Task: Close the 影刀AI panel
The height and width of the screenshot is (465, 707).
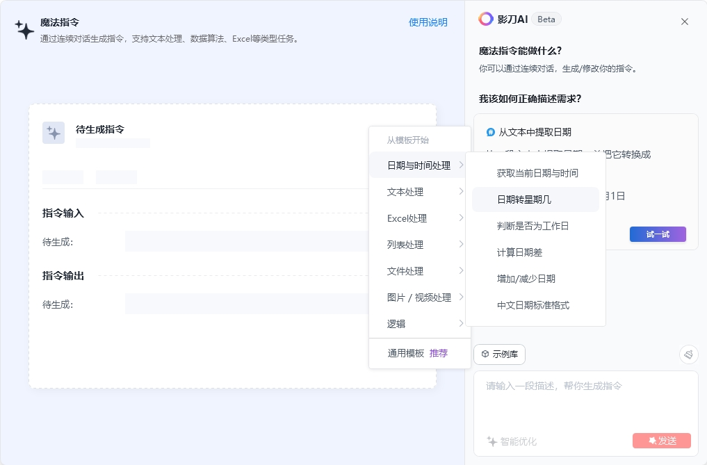Action: coord(685,22)
